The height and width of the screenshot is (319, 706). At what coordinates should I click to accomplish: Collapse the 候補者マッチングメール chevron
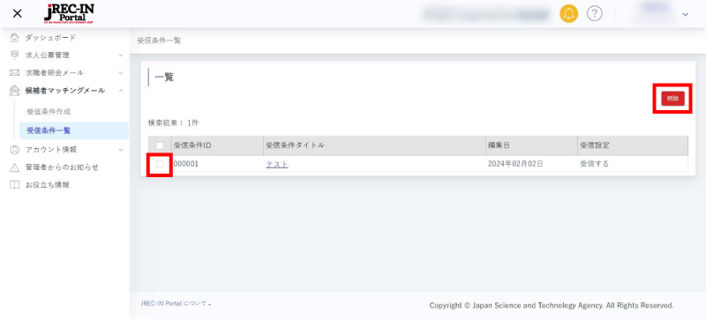click(x=121, y=91)
